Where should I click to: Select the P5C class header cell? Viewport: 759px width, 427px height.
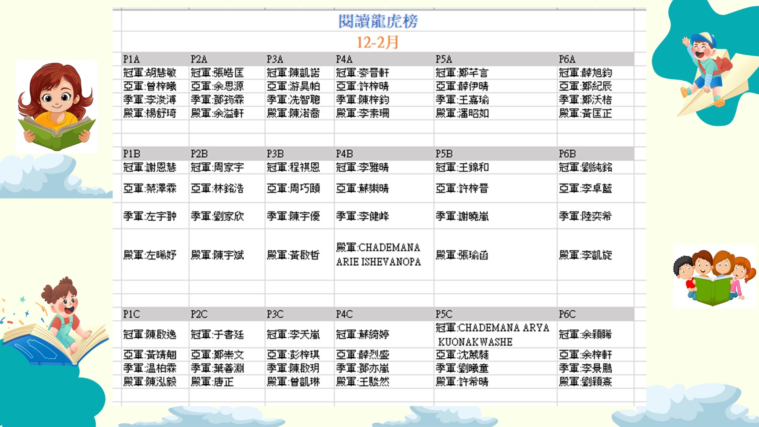tap(444, 314)
